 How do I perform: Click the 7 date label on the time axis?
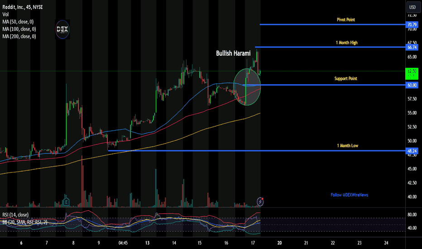[x=47, y=243]
